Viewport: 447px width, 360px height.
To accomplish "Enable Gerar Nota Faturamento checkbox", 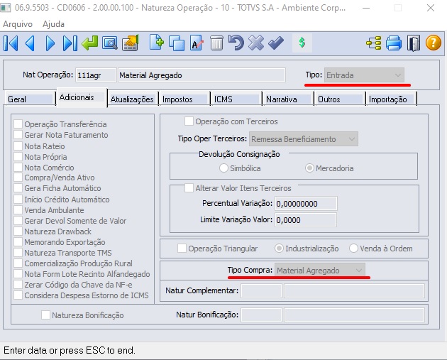I will (x=18, y=135).
